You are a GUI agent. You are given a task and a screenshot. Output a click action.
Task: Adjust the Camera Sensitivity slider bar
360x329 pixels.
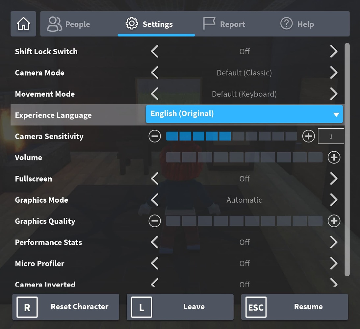[230, 136]
